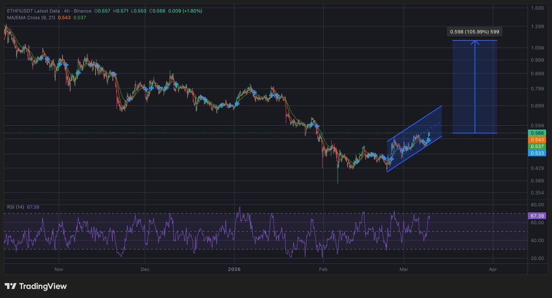
Task: Click the 0.899 price axis label
Action: [x=538, y=73]
